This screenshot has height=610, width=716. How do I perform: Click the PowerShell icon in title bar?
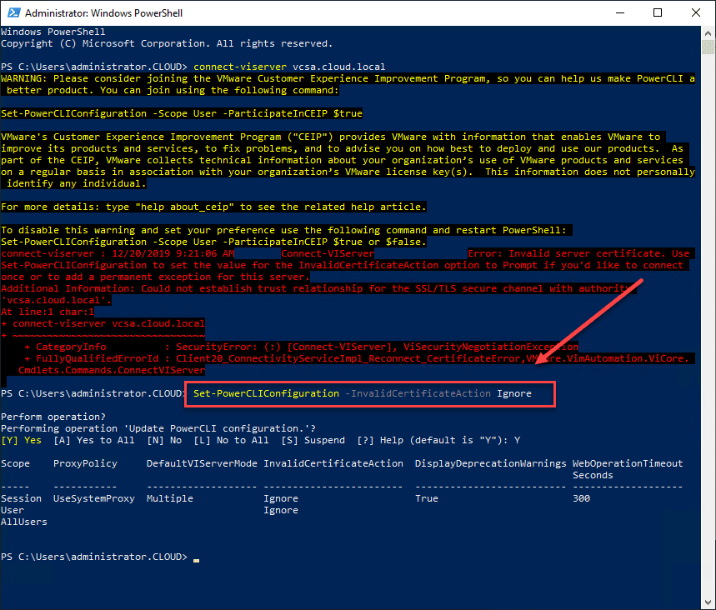tap(13, 12)
